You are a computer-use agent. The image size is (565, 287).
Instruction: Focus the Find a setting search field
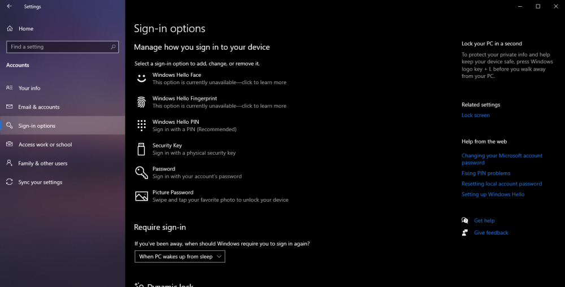(62, 47)
